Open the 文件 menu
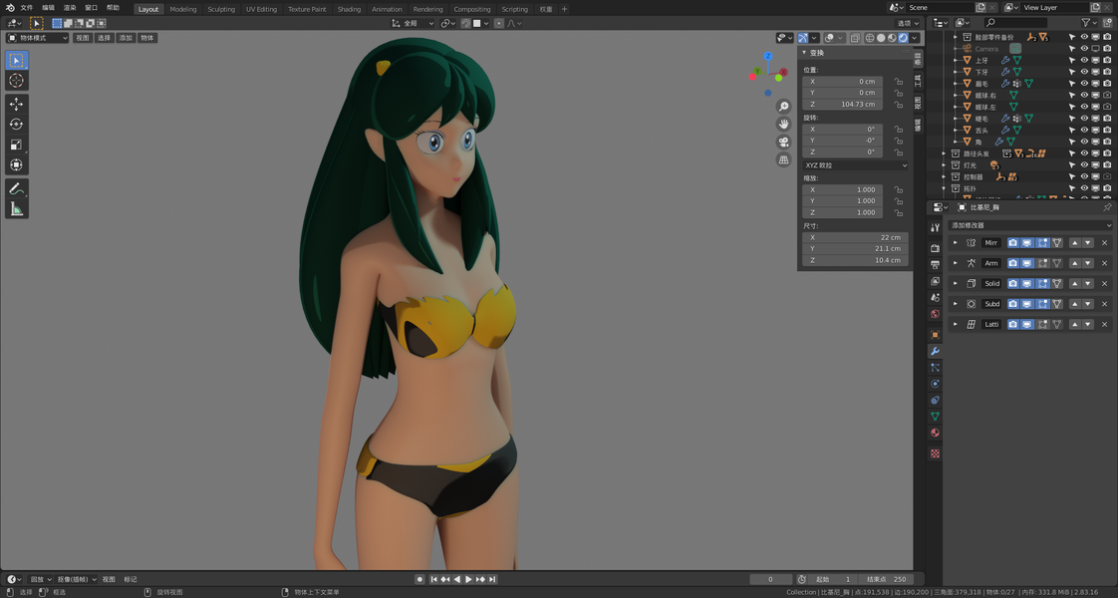 click(26, 8)
